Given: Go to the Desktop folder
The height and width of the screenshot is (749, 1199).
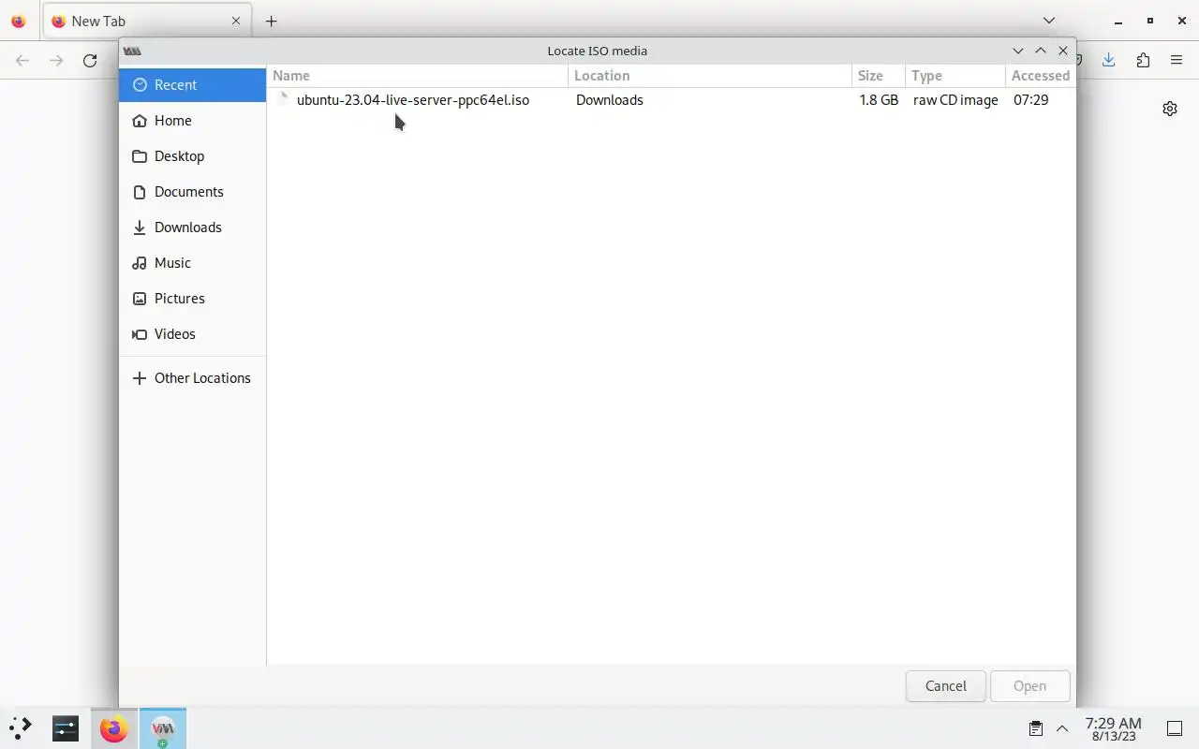Looking at the screenshot, I should coord(192,155).
